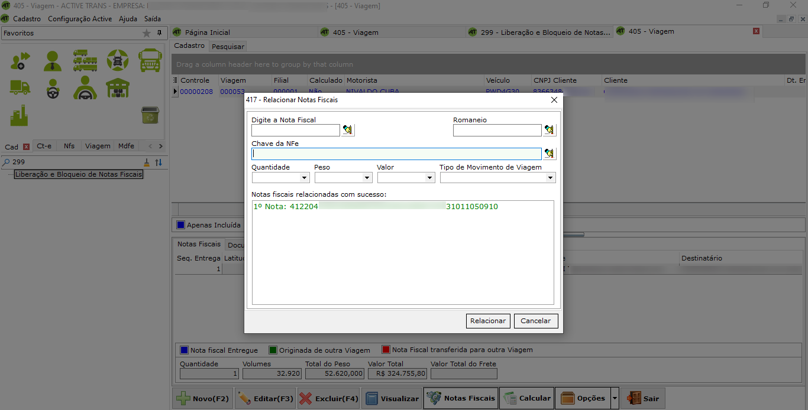Click the lookup icon beside Chave da NFe
This screenshot has height=410, width=808.
(550, 154)
